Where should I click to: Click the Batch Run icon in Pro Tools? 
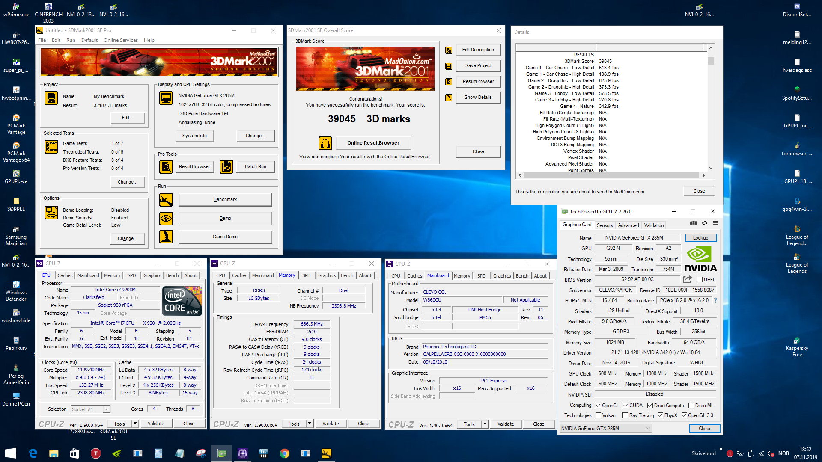click(226, 167)
